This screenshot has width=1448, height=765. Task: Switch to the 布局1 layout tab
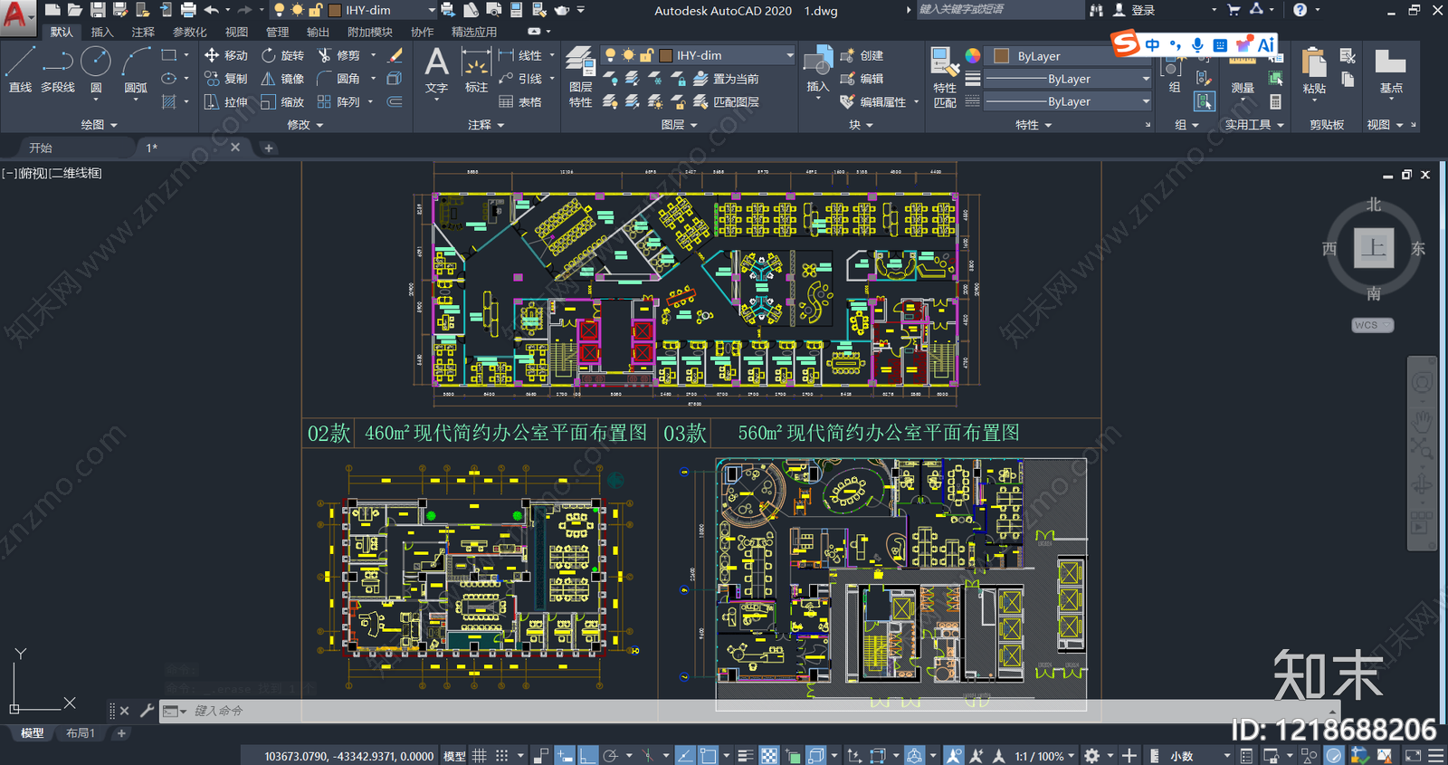pos(81,733)
